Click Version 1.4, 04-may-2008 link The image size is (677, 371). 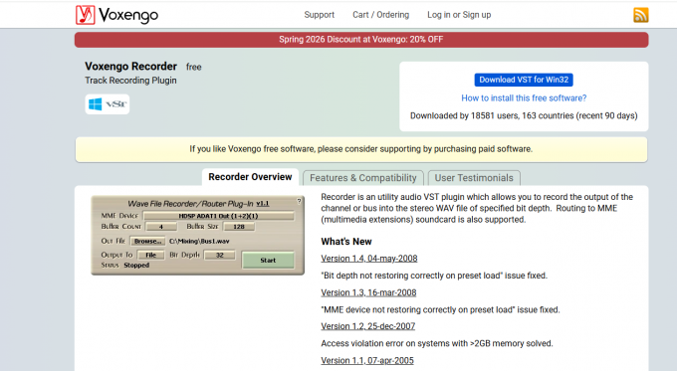click(x=369, y=259)
